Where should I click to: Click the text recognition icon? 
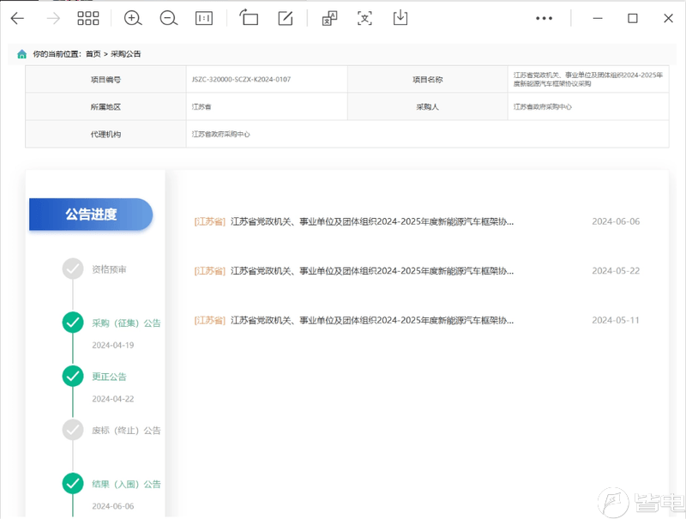[365, 18]
